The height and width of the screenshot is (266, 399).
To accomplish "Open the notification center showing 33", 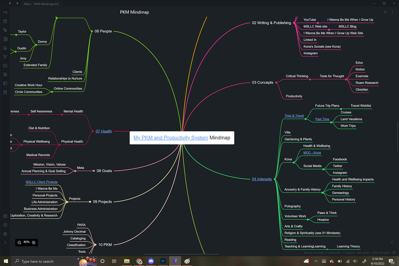I will tap(392, 261).
